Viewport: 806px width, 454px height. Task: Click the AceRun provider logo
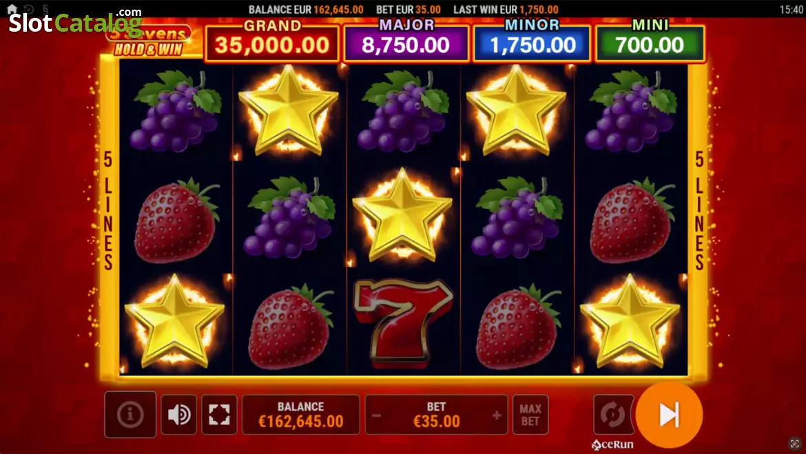[x=612, y=445]
